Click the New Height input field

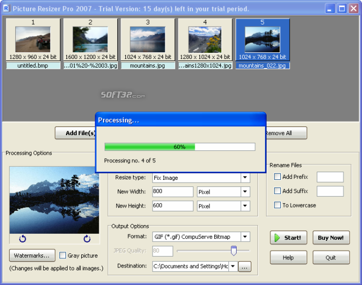click(173, 206)
